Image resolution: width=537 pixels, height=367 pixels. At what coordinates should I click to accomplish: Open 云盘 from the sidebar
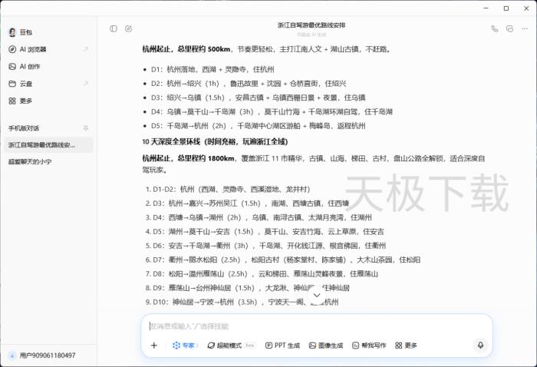coord(26,84)
